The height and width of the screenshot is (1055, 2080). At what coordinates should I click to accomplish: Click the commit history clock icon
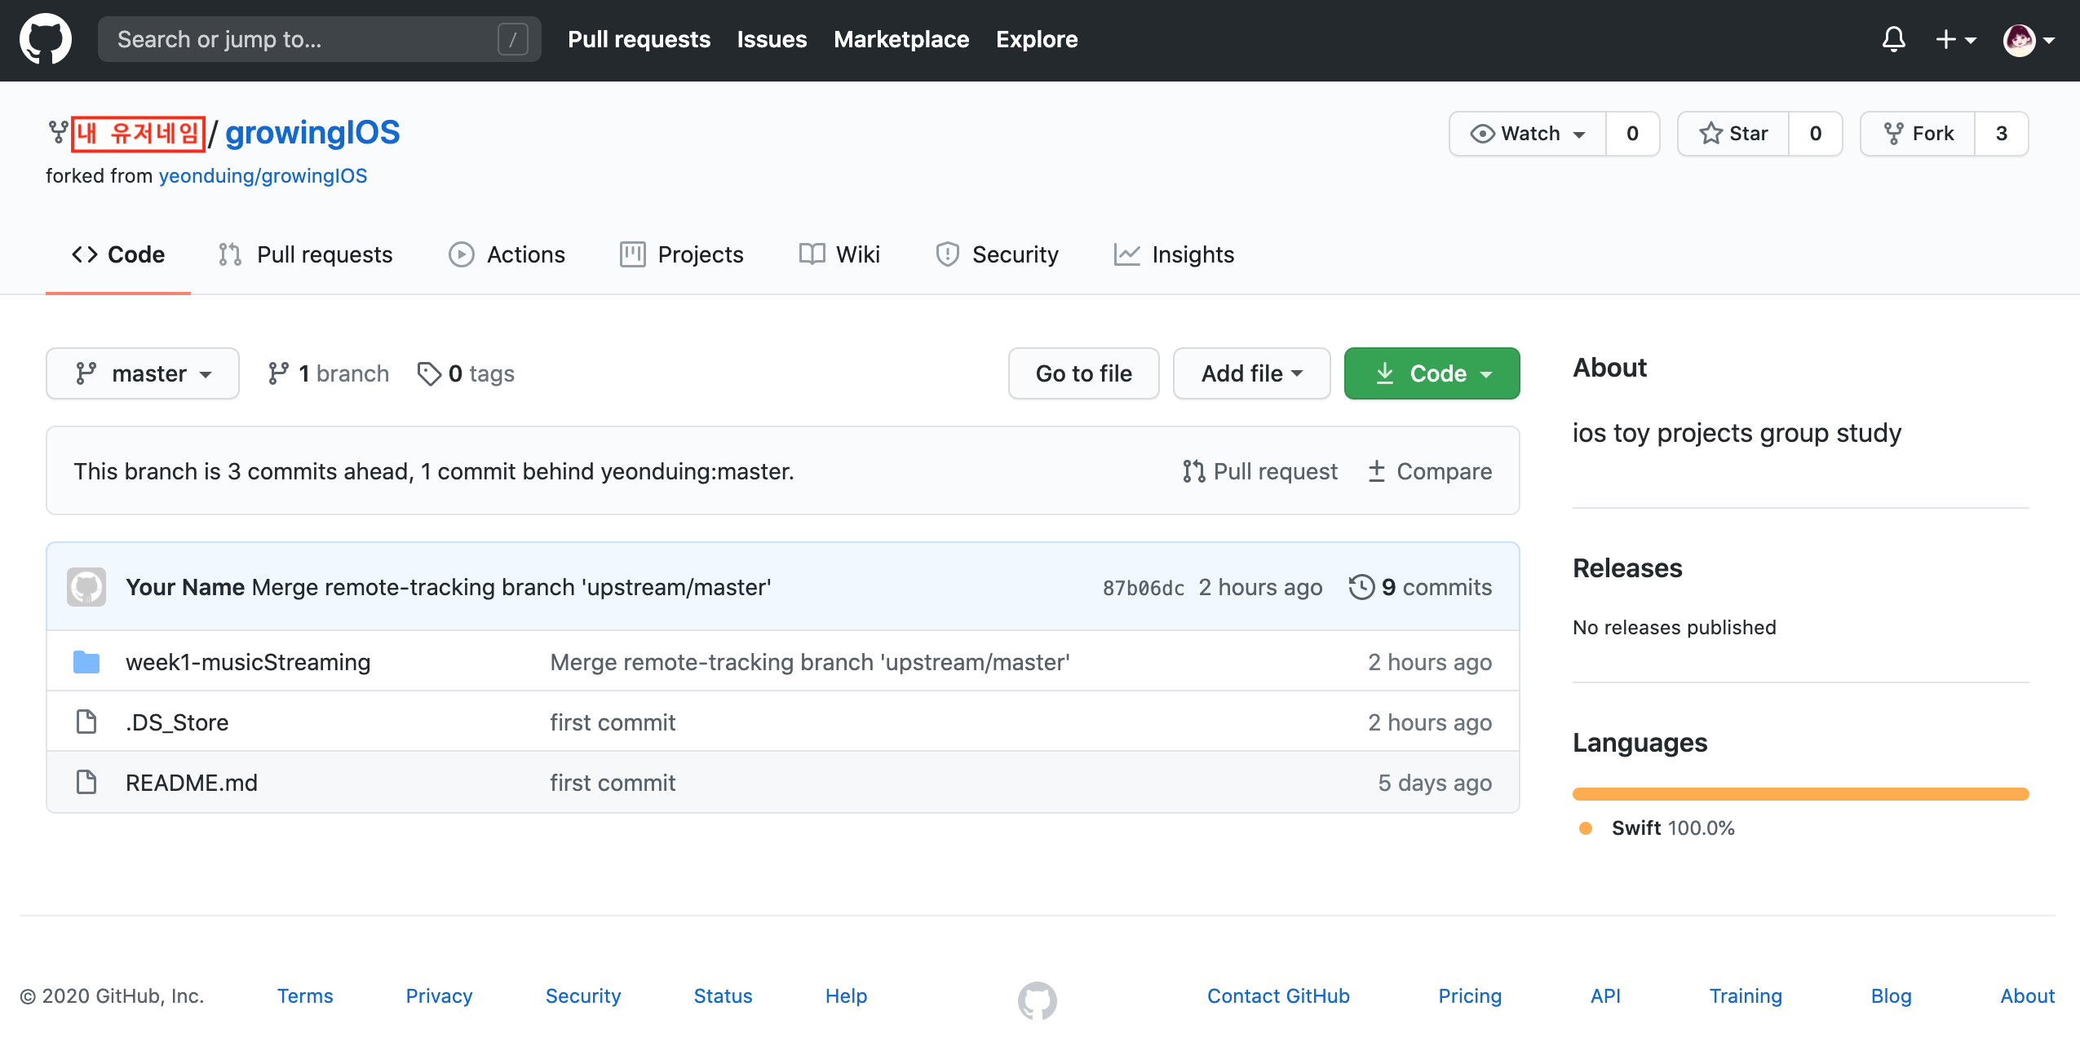coord(1361,587)
